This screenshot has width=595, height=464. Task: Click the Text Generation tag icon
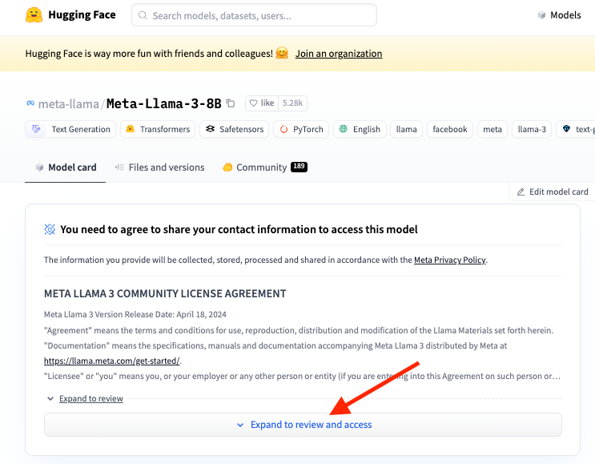pyautogui.click(x=36, y=129)
